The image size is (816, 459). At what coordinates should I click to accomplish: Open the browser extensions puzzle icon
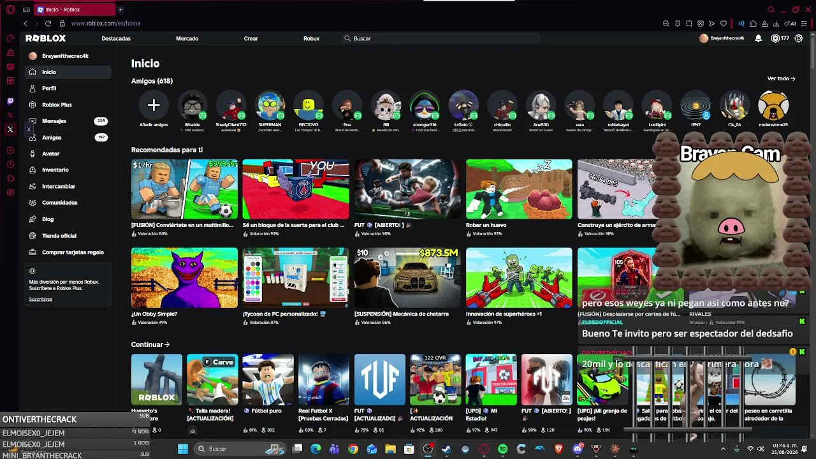click(753, 24)
